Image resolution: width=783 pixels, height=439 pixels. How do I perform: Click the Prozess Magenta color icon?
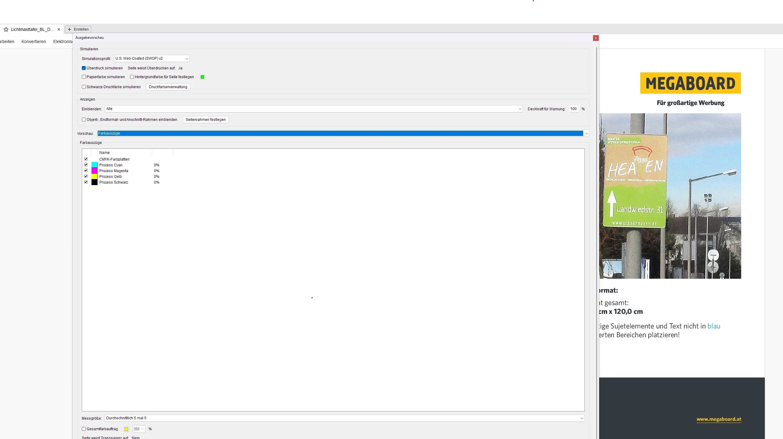click(94, 171)
